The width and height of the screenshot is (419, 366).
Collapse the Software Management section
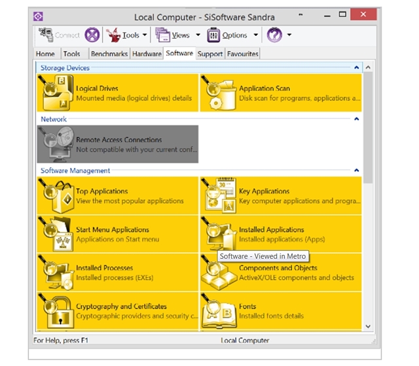pyautogui.click(x=356, y=171)
